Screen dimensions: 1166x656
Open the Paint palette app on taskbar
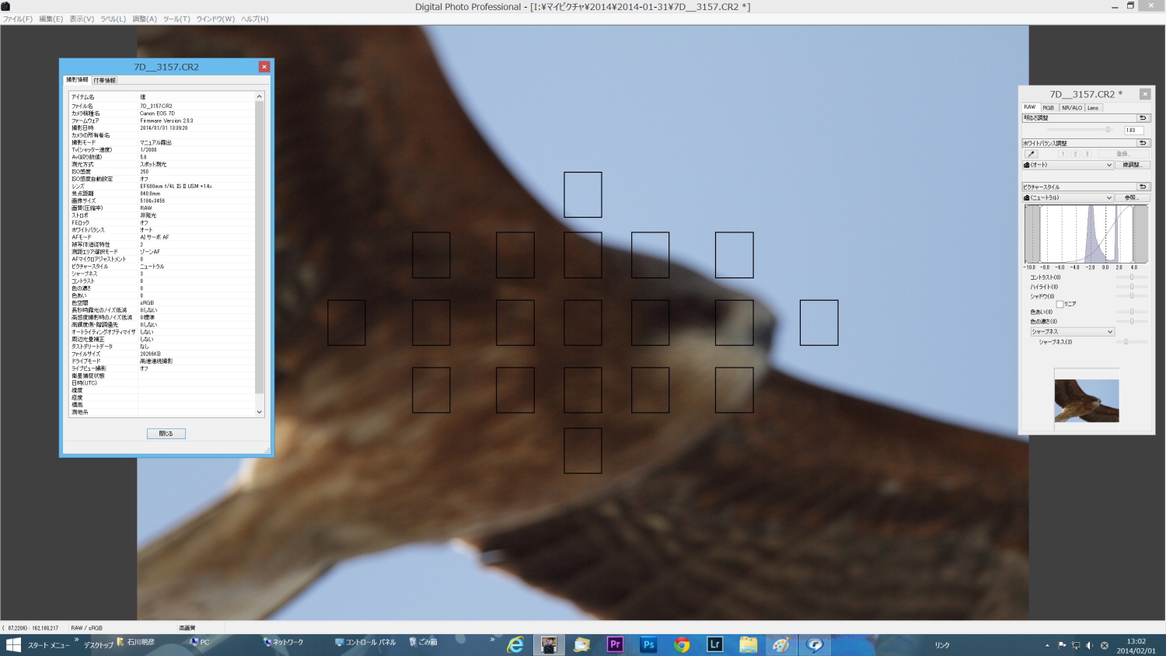[x=781, y=645]
